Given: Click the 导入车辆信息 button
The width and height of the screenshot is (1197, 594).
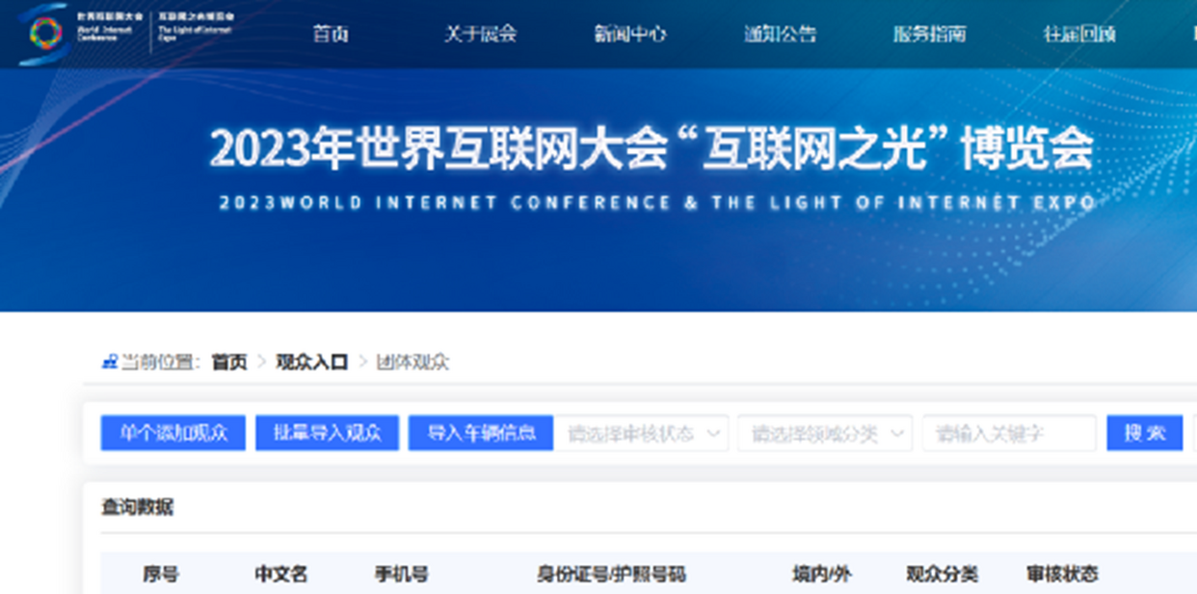Looking at the screenshot, I should (x=481, y=433).
